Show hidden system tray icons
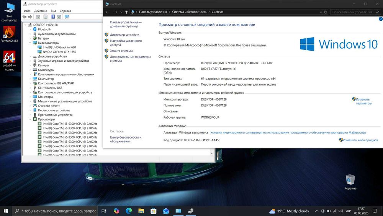The height and width of the screenshot is (216, 383). coord(317,211)
